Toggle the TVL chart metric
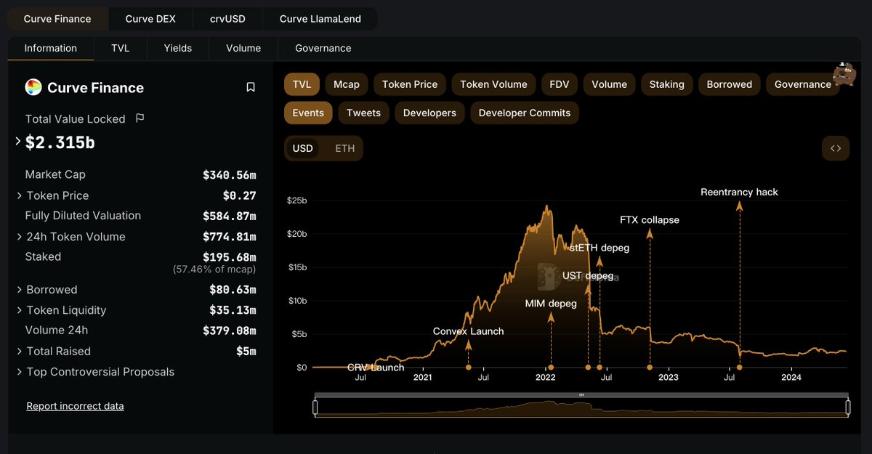The height and width of the screenshot is (454, 872). point(302,84)
